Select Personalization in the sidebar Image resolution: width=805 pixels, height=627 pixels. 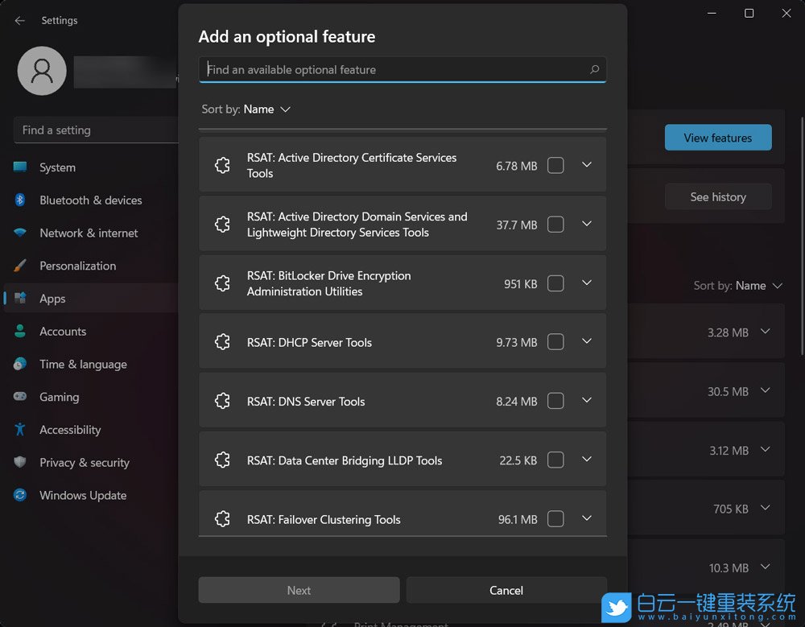pos(77,266)
